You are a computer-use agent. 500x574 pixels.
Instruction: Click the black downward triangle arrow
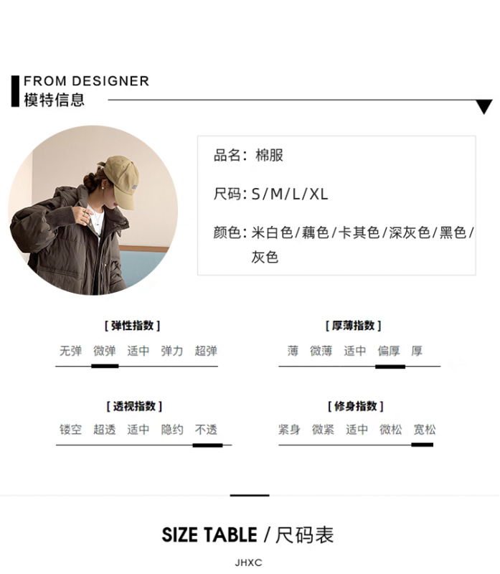pyautogui.click(x=484, y=106)
